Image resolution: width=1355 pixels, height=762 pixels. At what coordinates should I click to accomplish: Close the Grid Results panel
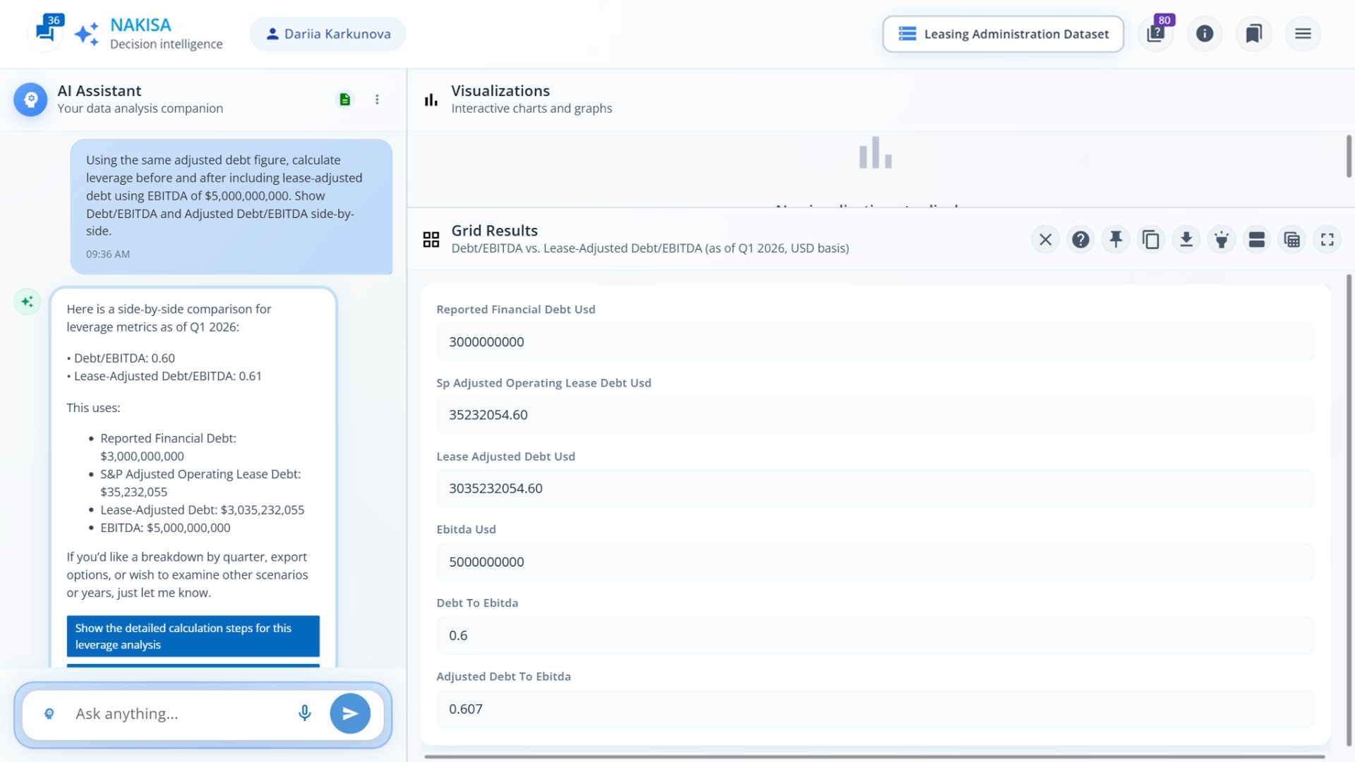pyautogui.click(x=1045, y=240)
